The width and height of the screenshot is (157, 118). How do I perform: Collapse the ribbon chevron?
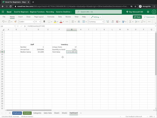pos(155,23)
